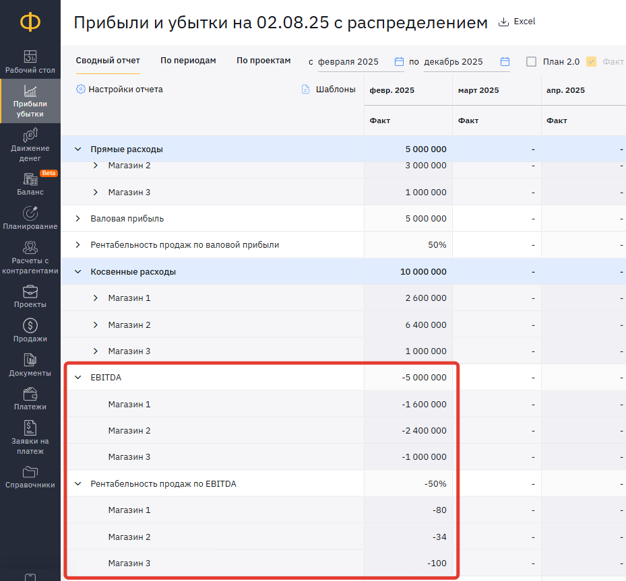Image resolution: width=626 pixels, height=581 pixels.
Task: Open Расчеты с контрагентами section
Action: pos(30,257)
